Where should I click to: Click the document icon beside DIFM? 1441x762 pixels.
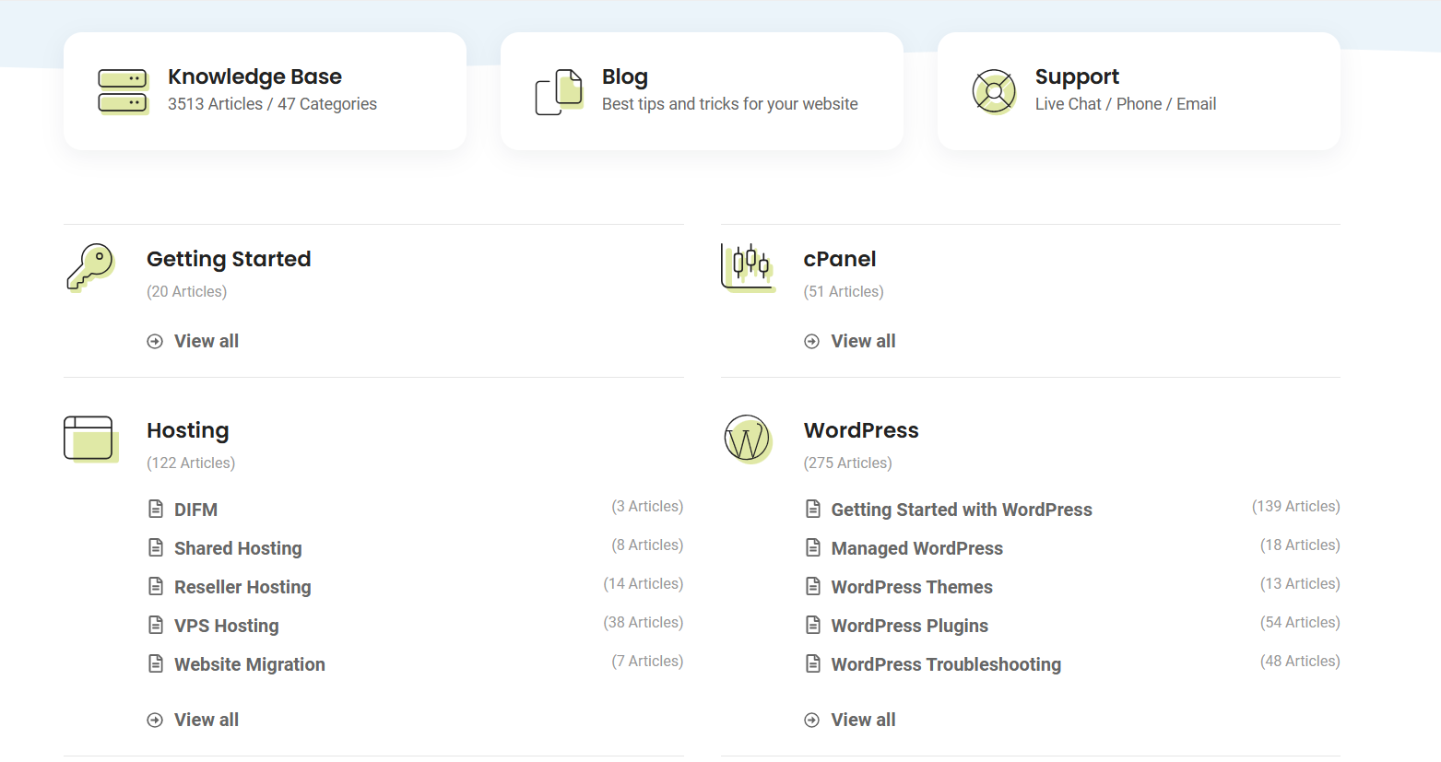point(156,509)
